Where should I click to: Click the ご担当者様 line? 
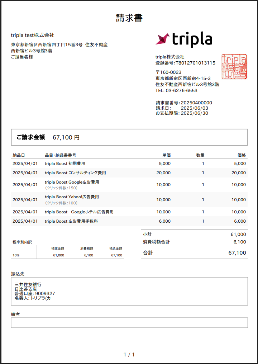tap(22, 57)
